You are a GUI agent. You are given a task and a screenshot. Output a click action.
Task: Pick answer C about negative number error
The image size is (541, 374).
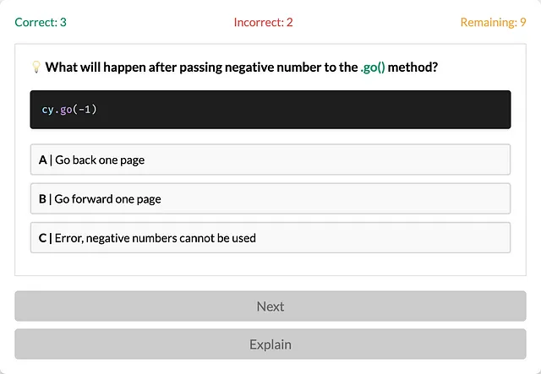270,237
